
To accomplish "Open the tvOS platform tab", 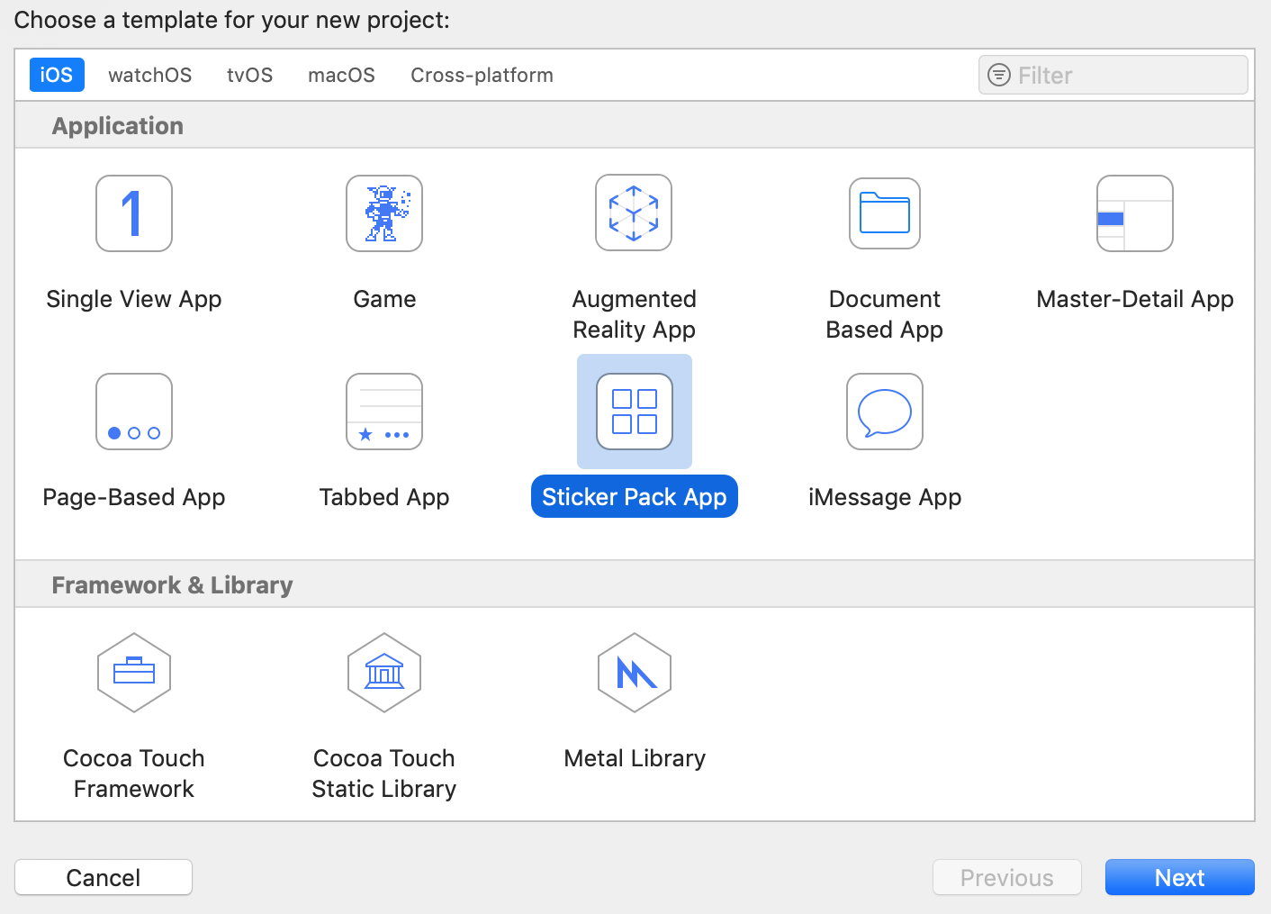I will coord(250,75).
